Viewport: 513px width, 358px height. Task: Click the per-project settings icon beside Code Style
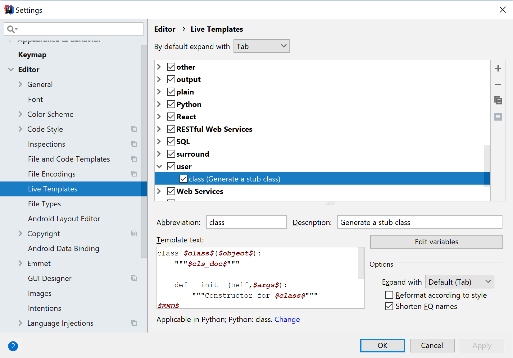coord(134,129)
